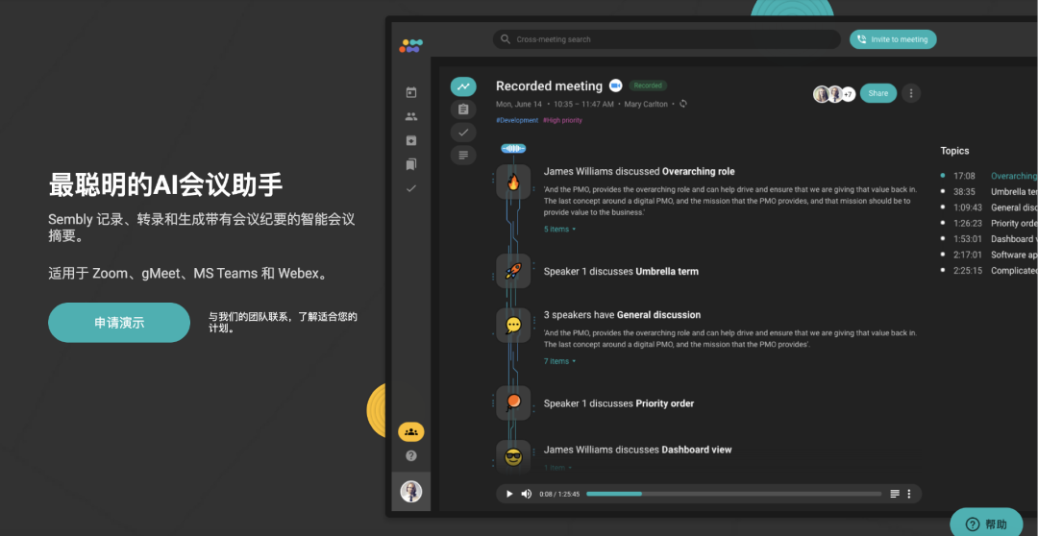The height and width of the screenshot is (536, 1038).
Task: Open the three-dot menu in the audio player
Action: click(909, 494)
